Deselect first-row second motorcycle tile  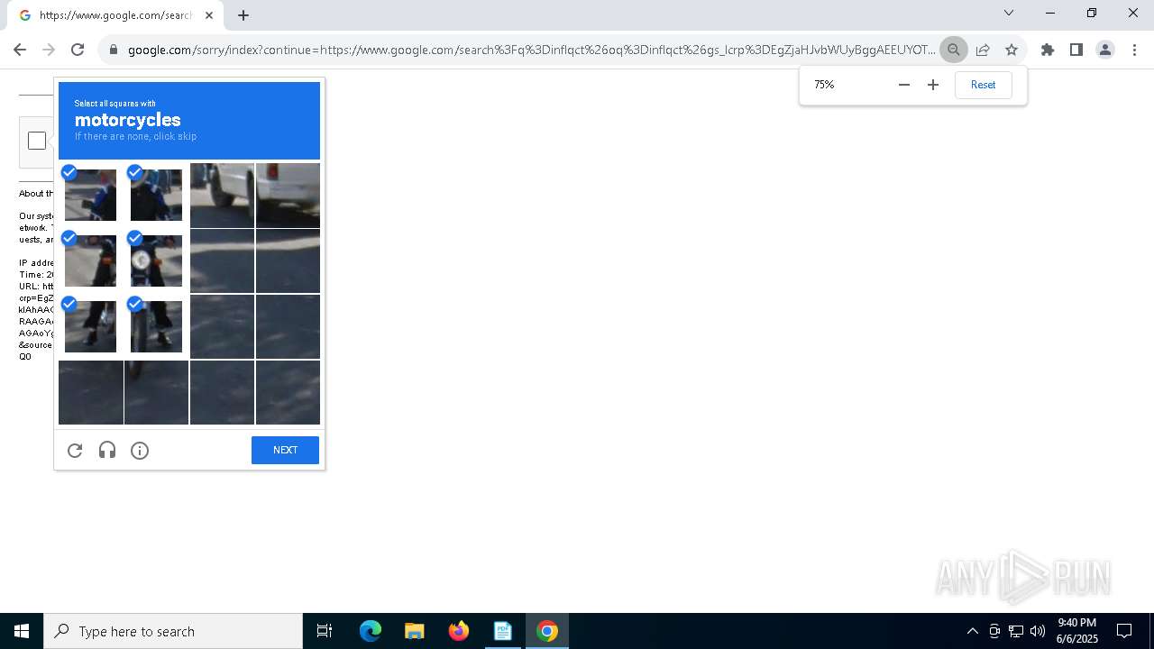click(156, 195)
